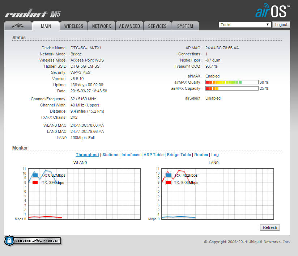
Task: View the ARP Table link
Action: click(153, 155)
